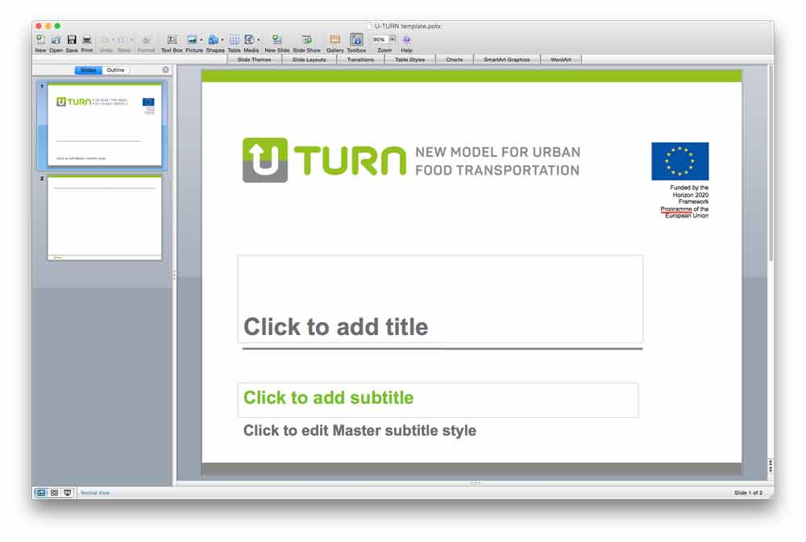The image size is (806, 542).
Task: Open the WordArt tab
Action: point(561,60)
